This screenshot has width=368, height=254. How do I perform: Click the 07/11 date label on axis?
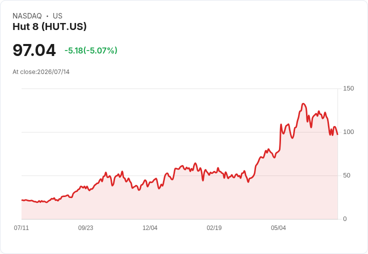pos(21,228)
